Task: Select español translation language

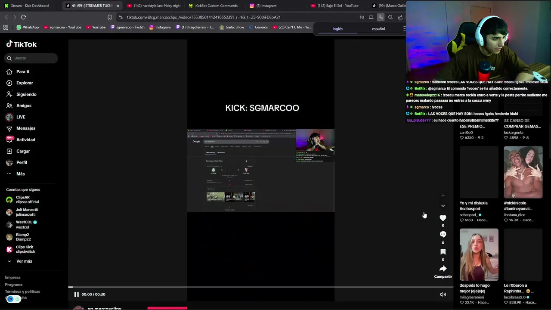Action: click(378, 29)
